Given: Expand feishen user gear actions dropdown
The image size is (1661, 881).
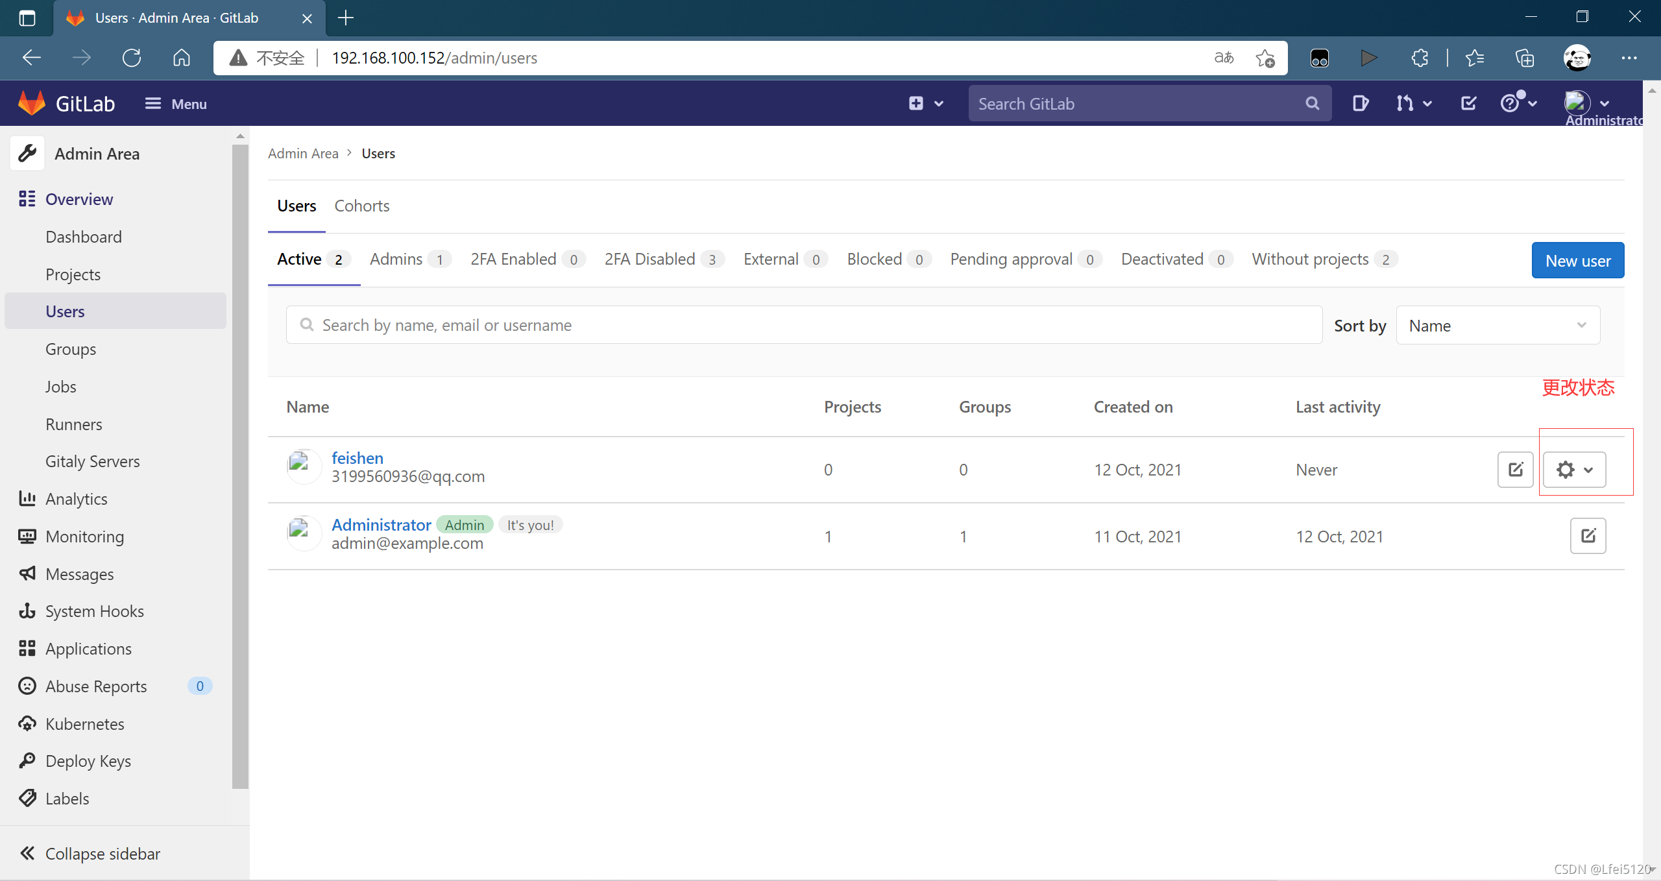Looking at the screenshot, I should pyautogui.click(x=1574, y=470).
